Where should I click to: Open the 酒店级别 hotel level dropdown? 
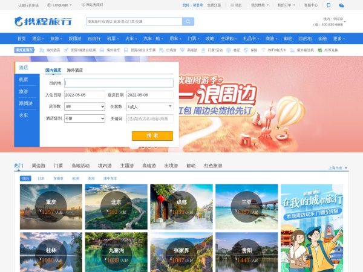pyautogui.click(x=84, y=118)
